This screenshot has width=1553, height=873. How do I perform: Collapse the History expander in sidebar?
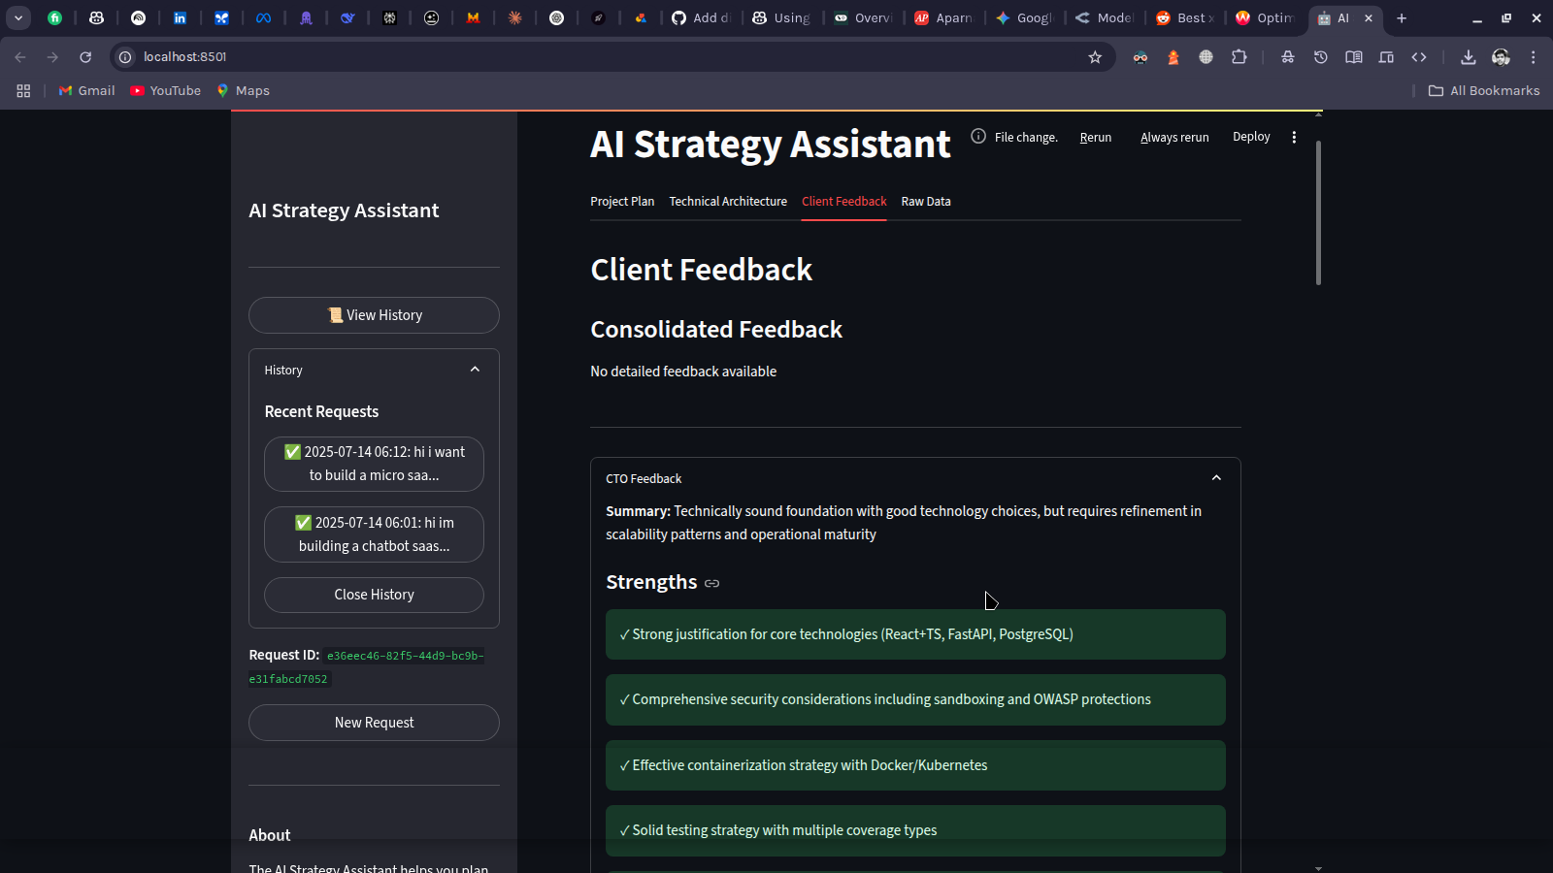click(475, 370)
